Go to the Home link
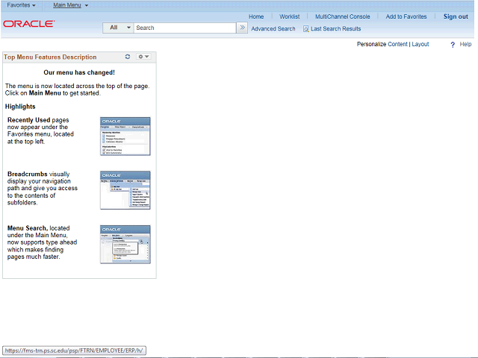The height and width of the screenshot is (358, 478). 256,16
